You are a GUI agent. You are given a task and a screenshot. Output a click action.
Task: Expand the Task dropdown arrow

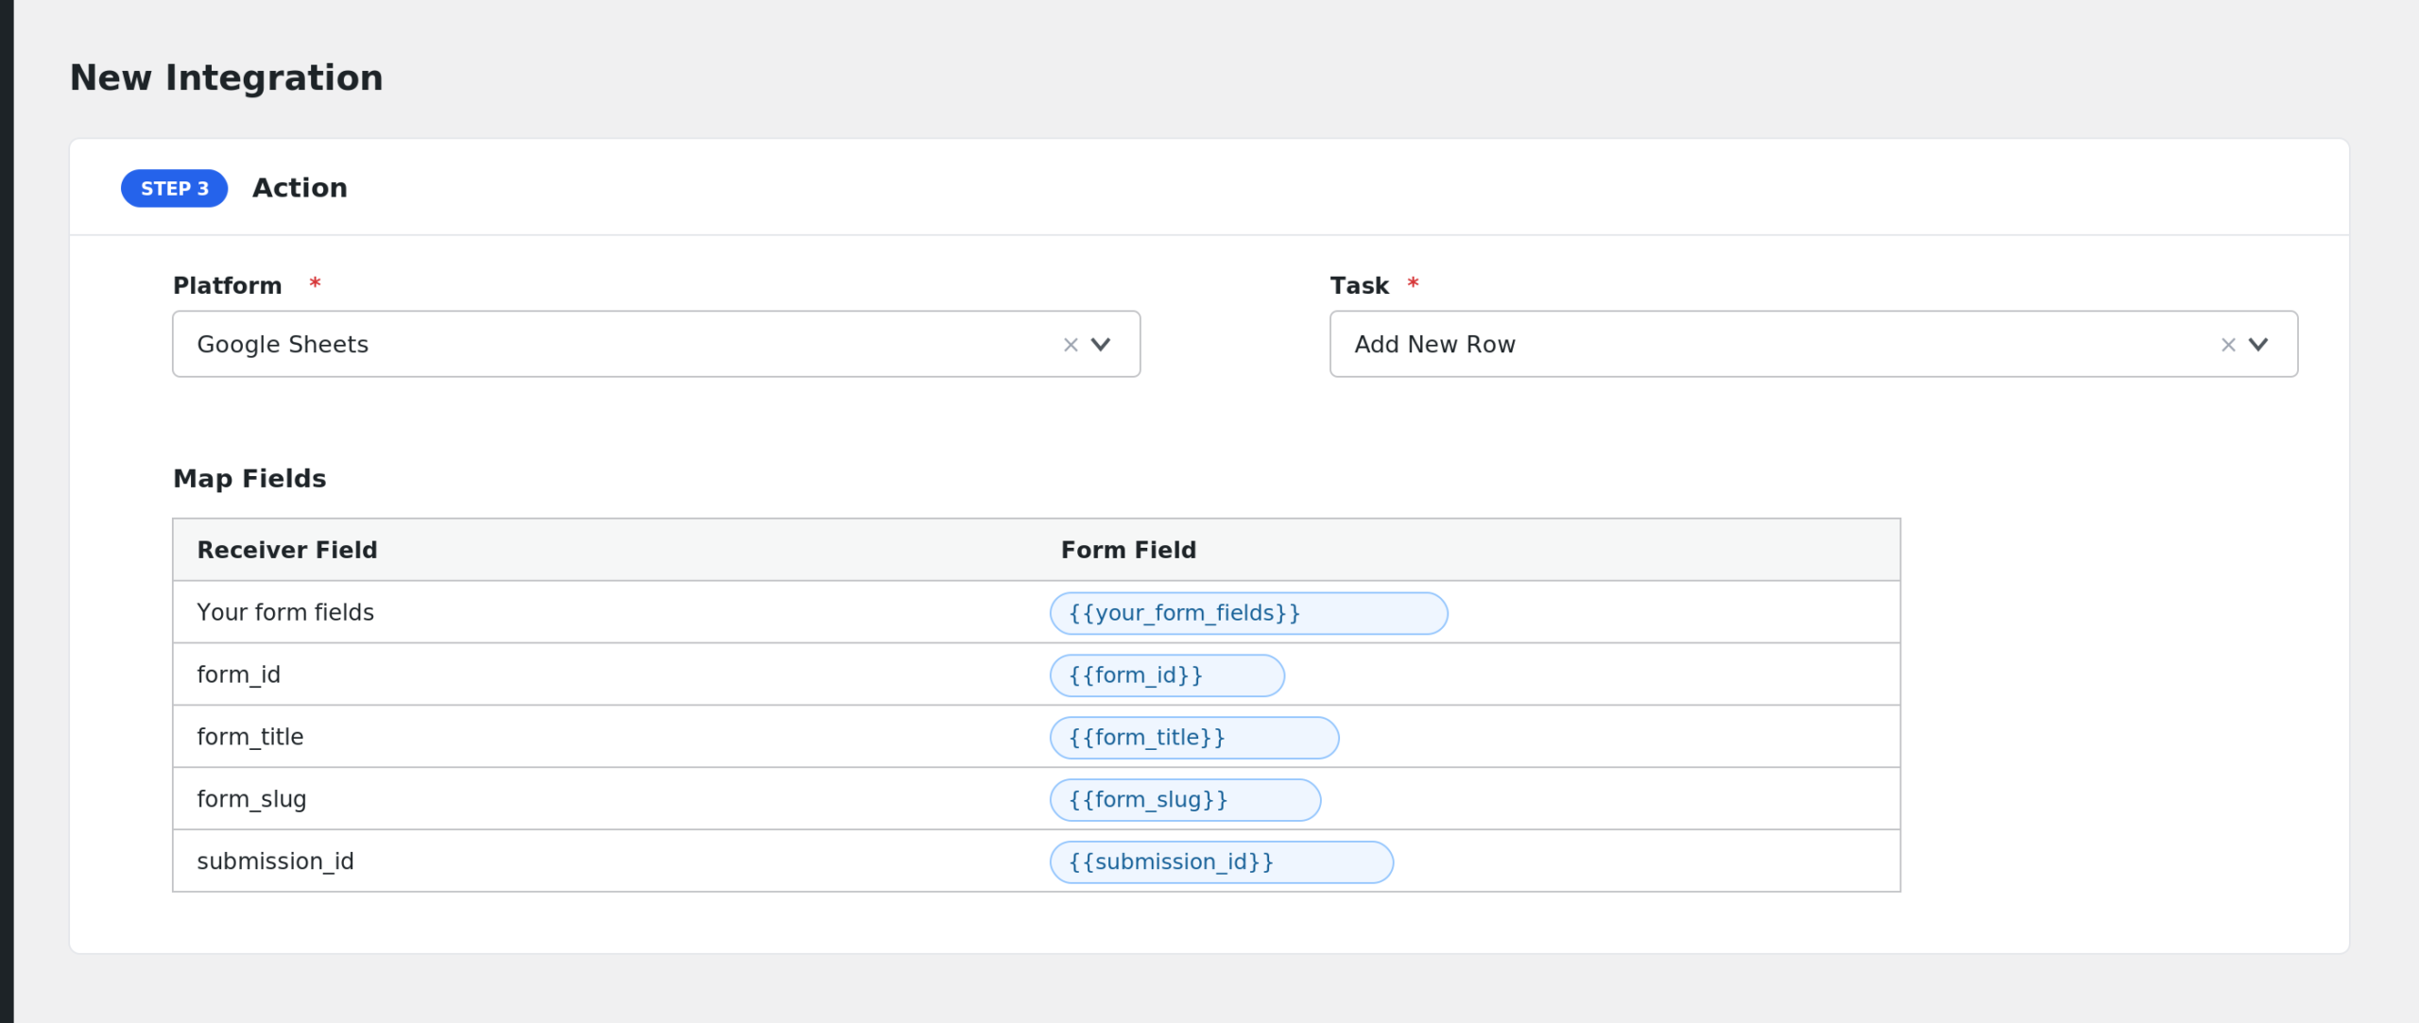click(x=2258, y=345)
